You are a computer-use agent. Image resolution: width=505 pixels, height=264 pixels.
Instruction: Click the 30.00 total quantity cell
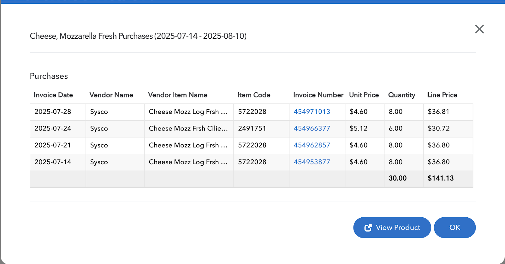coord(397,178)
